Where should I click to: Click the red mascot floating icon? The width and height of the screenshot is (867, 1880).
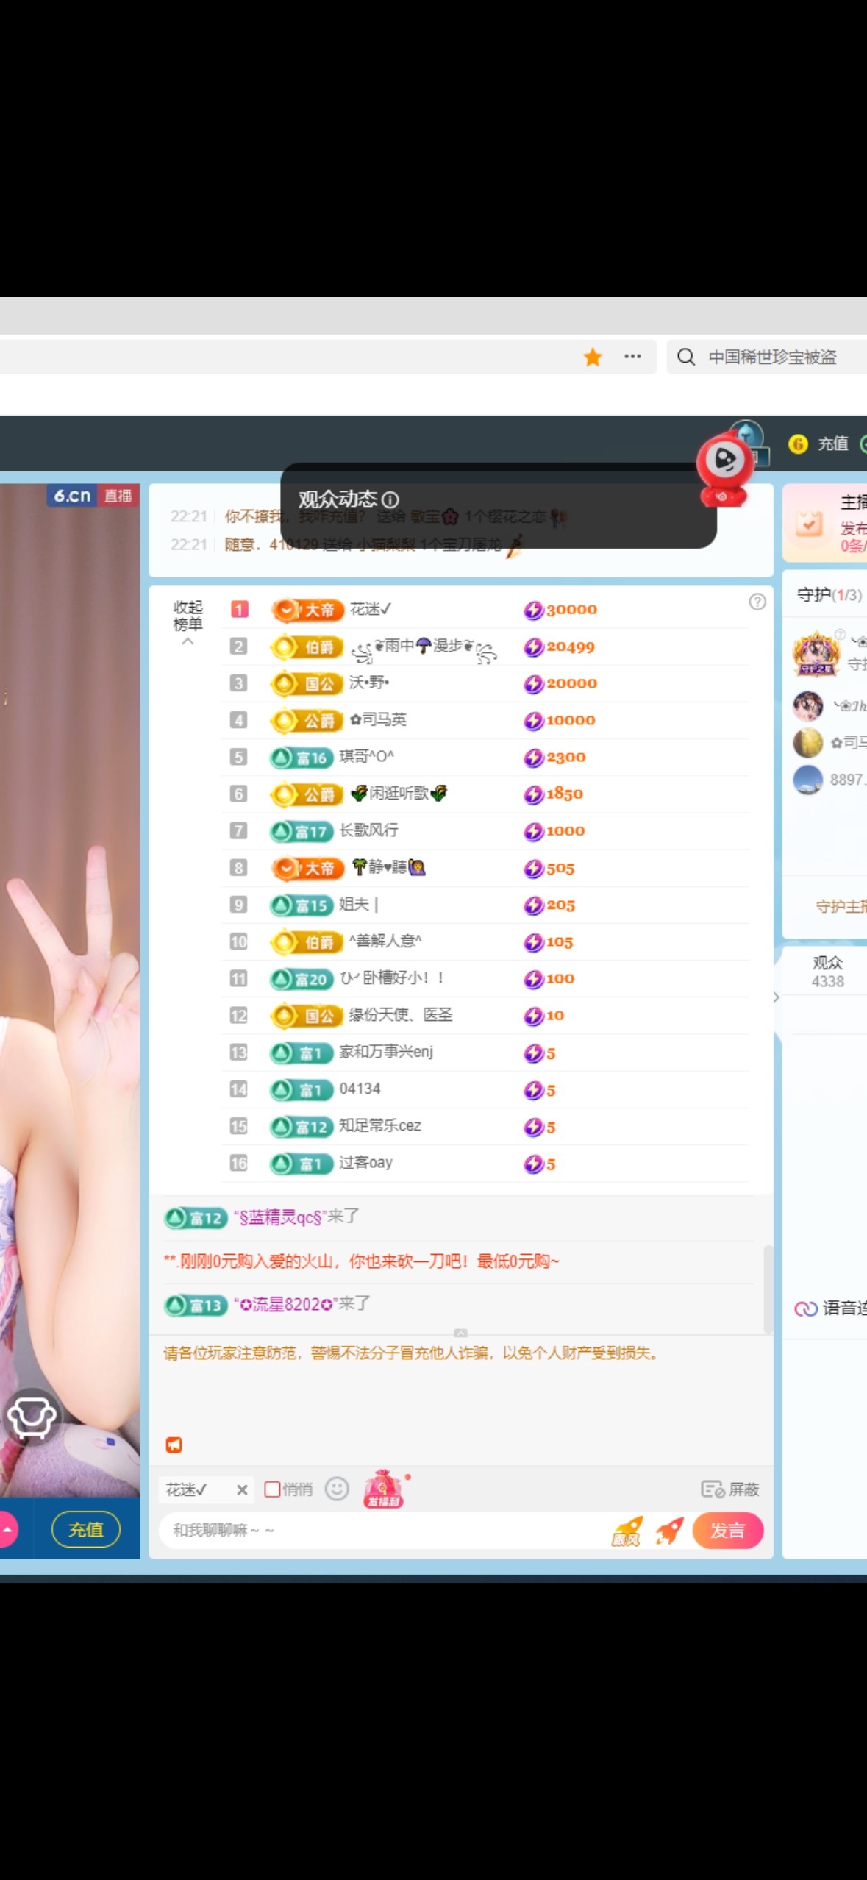pos(724,467)
